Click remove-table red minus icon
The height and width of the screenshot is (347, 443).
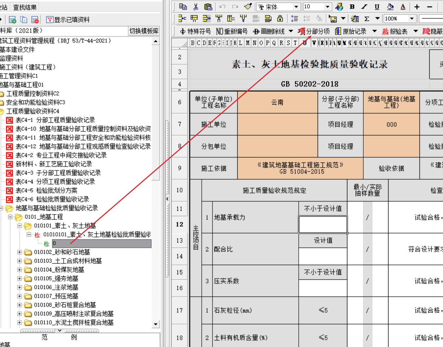pyautogui.click(x=35, y=20)
